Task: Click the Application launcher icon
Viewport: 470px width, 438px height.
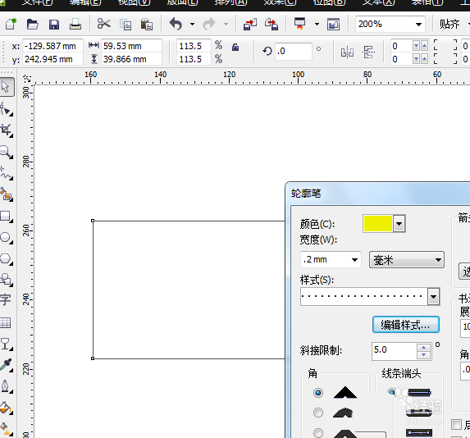Action: (x=299, y=24)
